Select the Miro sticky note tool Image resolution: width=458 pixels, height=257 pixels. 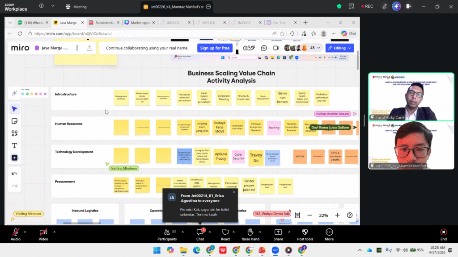pyautogui.click(x=14, y=121)
